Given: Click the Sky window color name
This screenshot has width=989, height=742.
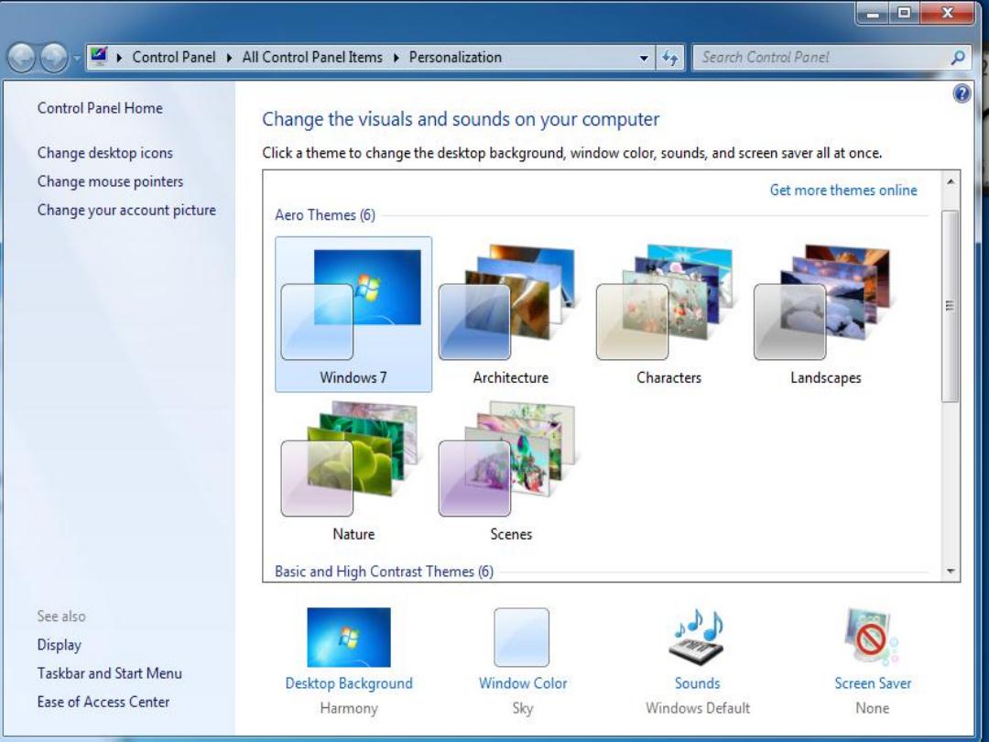Looking at the screenshot, I should coord(523,708).
